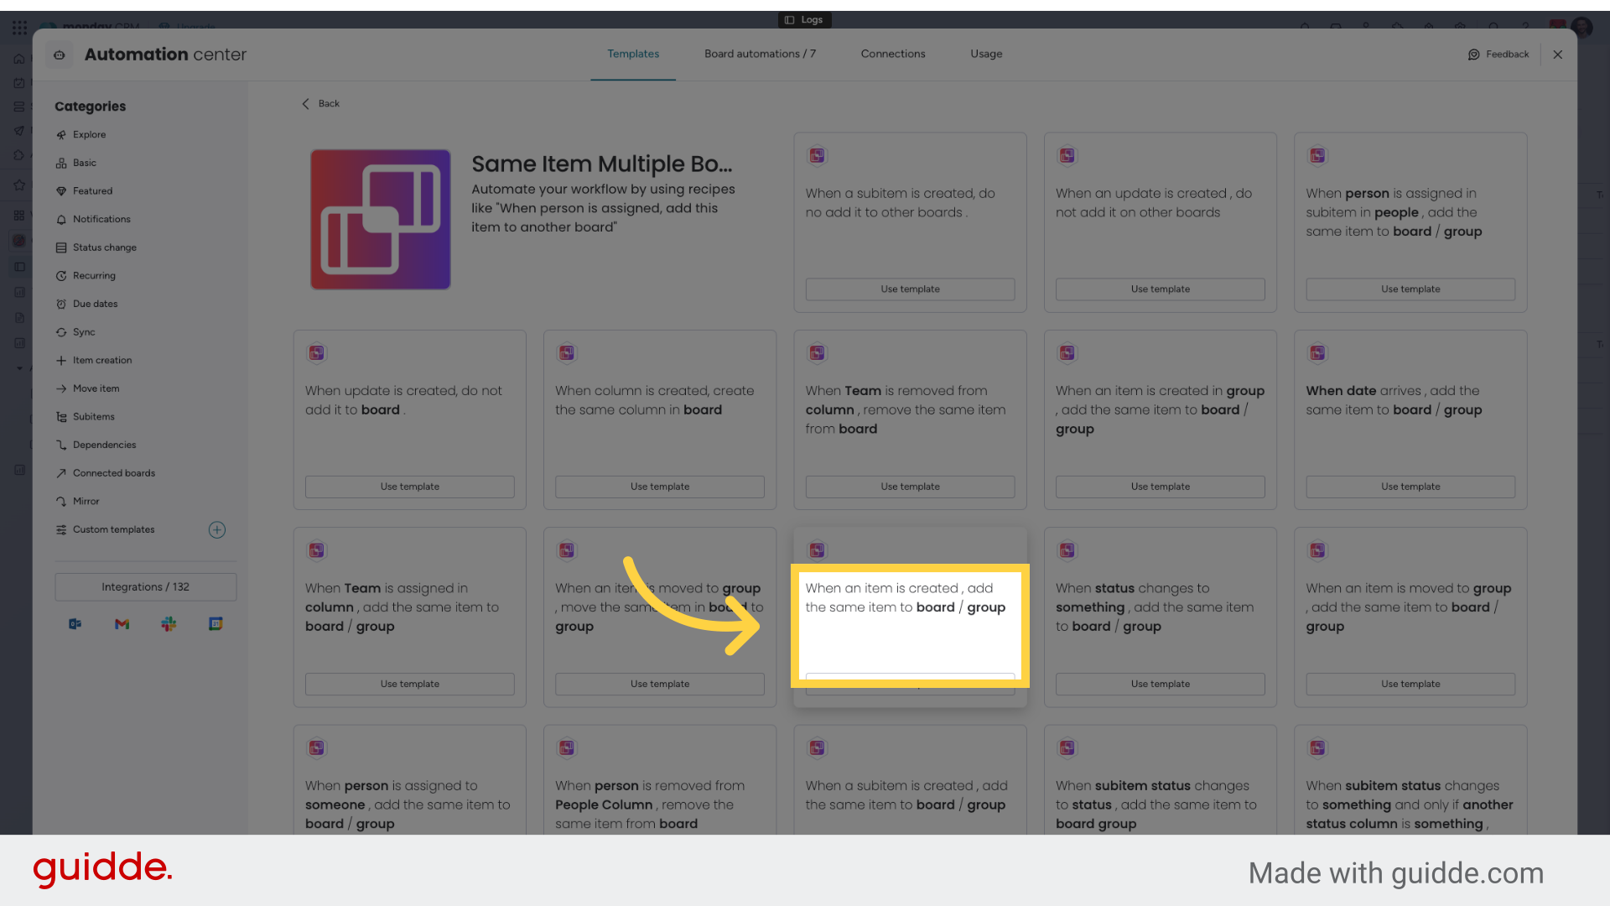
Task: Open the Move item category
Action: tap(96, 388)
